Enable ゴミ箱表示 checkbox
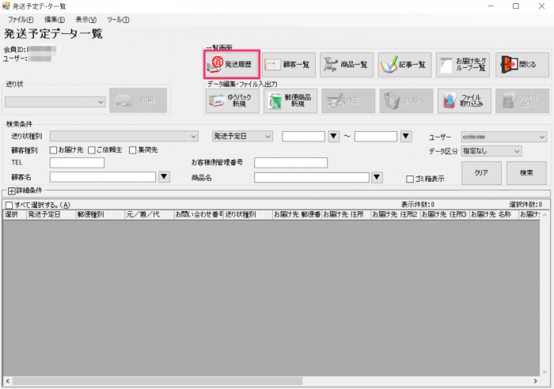This screenshot has height=389, width=554. coord(410,179)
